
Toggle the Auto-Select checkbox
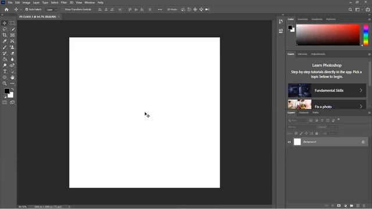click(27, 9)
